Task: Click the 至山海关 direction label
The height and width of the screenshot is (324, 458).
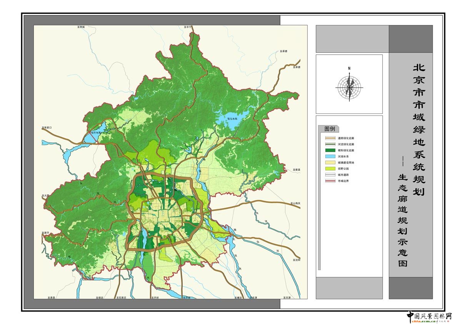Action: point(296,203)
